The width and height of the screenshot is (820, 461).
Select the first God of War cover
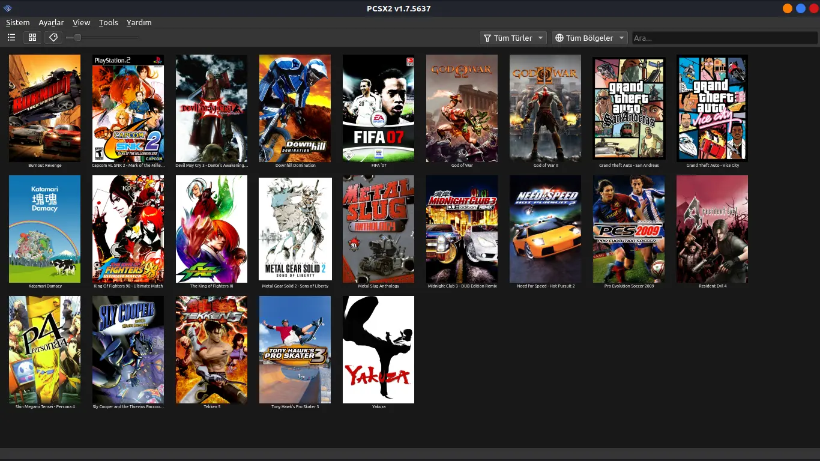(x=462, y=108)
